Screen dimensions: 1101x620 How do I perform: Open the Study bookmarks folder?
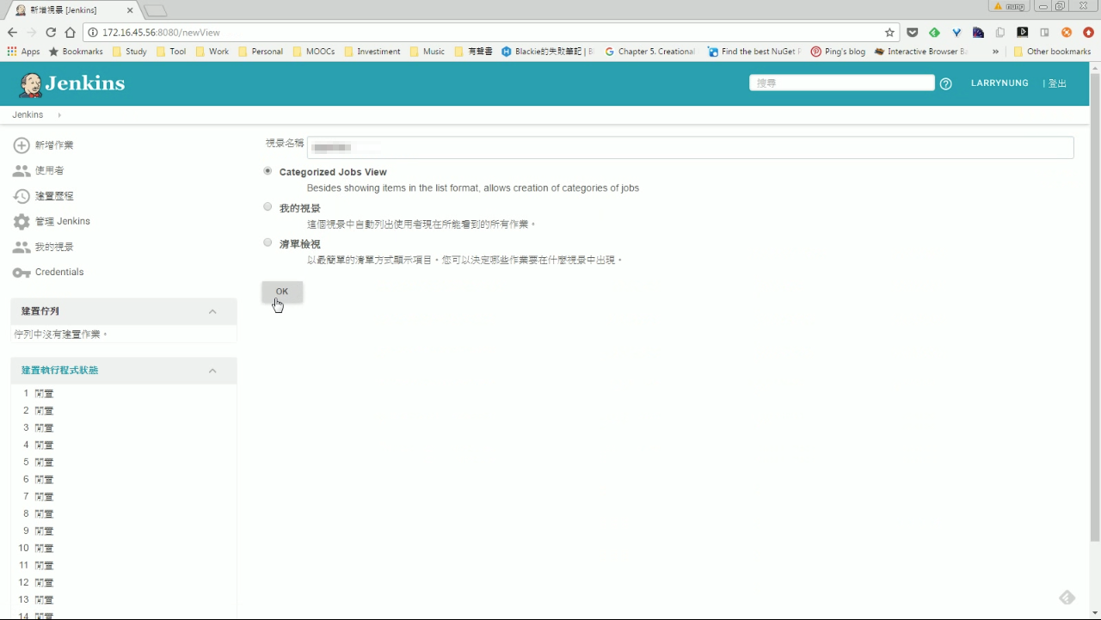point(129,52)
